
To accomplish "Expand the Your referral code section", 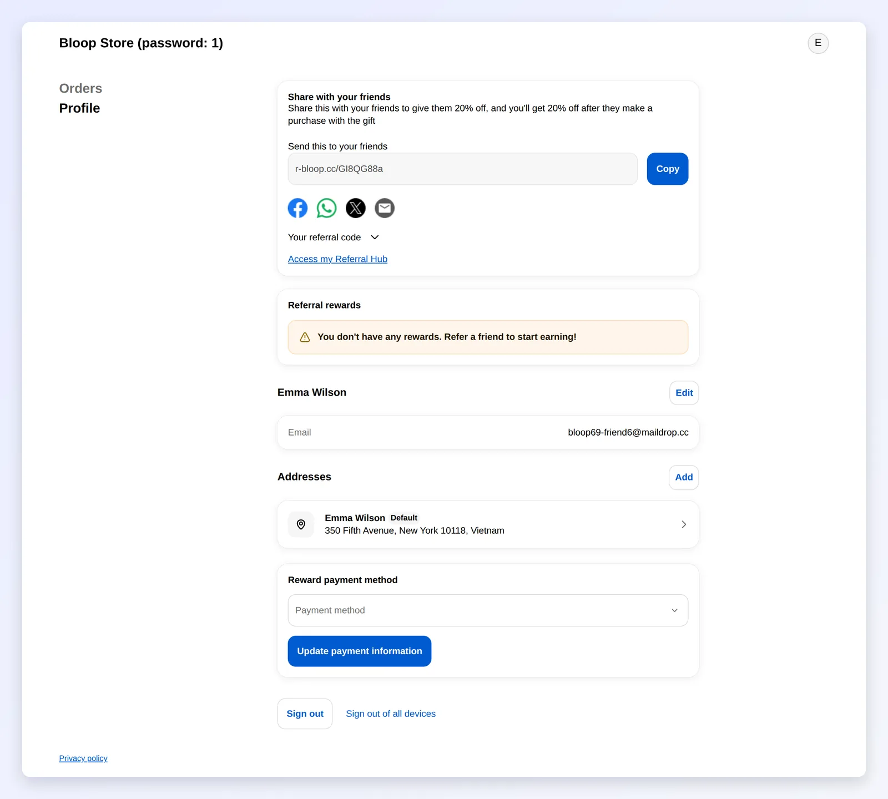I will click(x=334, y=237).
